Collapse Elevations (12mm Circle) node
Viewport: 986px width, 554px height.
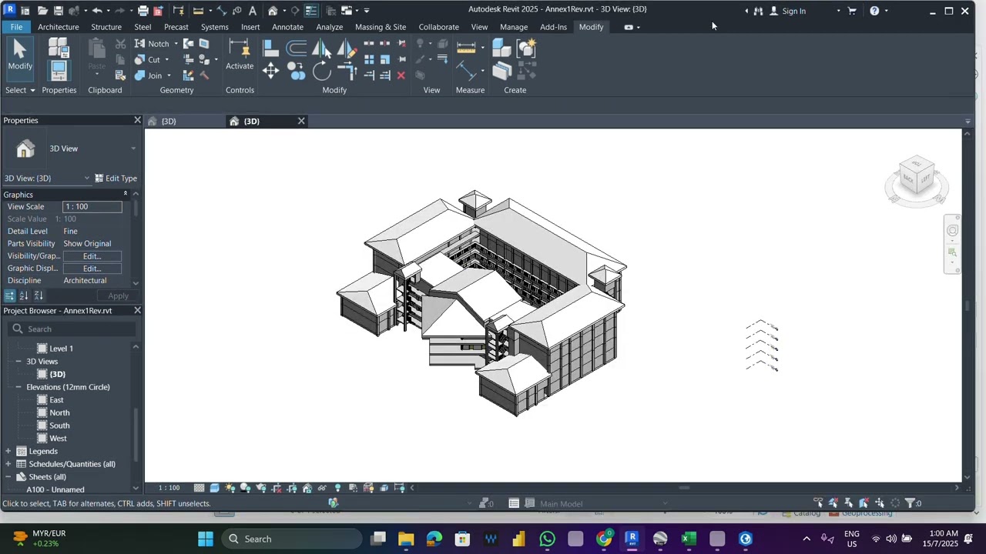[18, 387]
